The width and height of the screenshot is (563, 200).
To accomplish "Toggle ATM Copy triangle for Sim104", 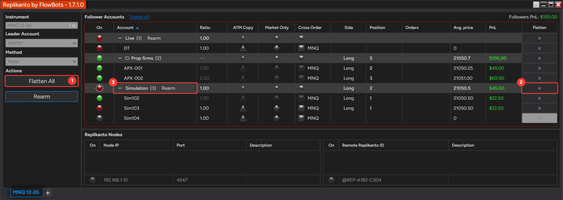I will pyautogui.click(x=243, y=118).
